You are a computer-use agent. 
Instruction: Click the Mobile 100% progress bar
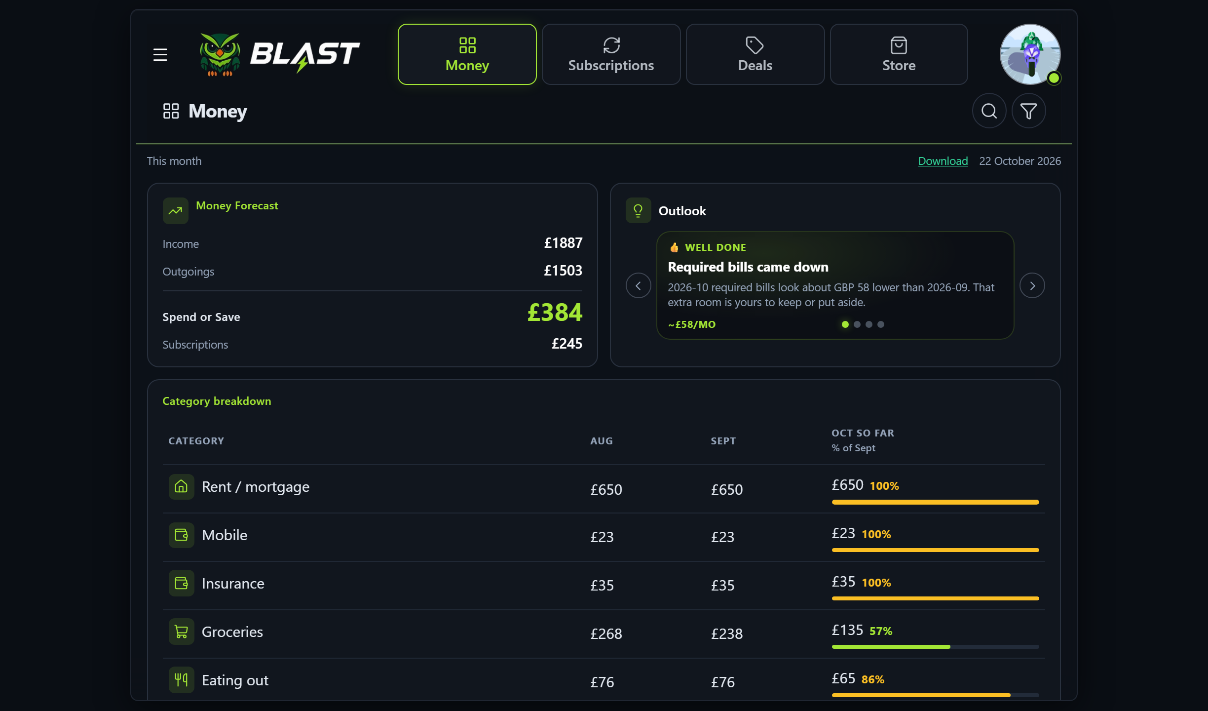pyautogui.click(x=935, y=550)
